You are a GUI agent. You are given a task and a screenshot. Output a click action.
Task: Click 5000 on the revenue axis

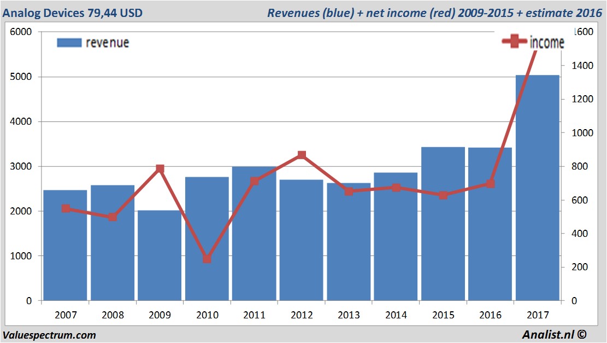21,77
